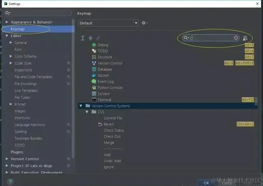Select the Ignore action

[x=108, y=167]
